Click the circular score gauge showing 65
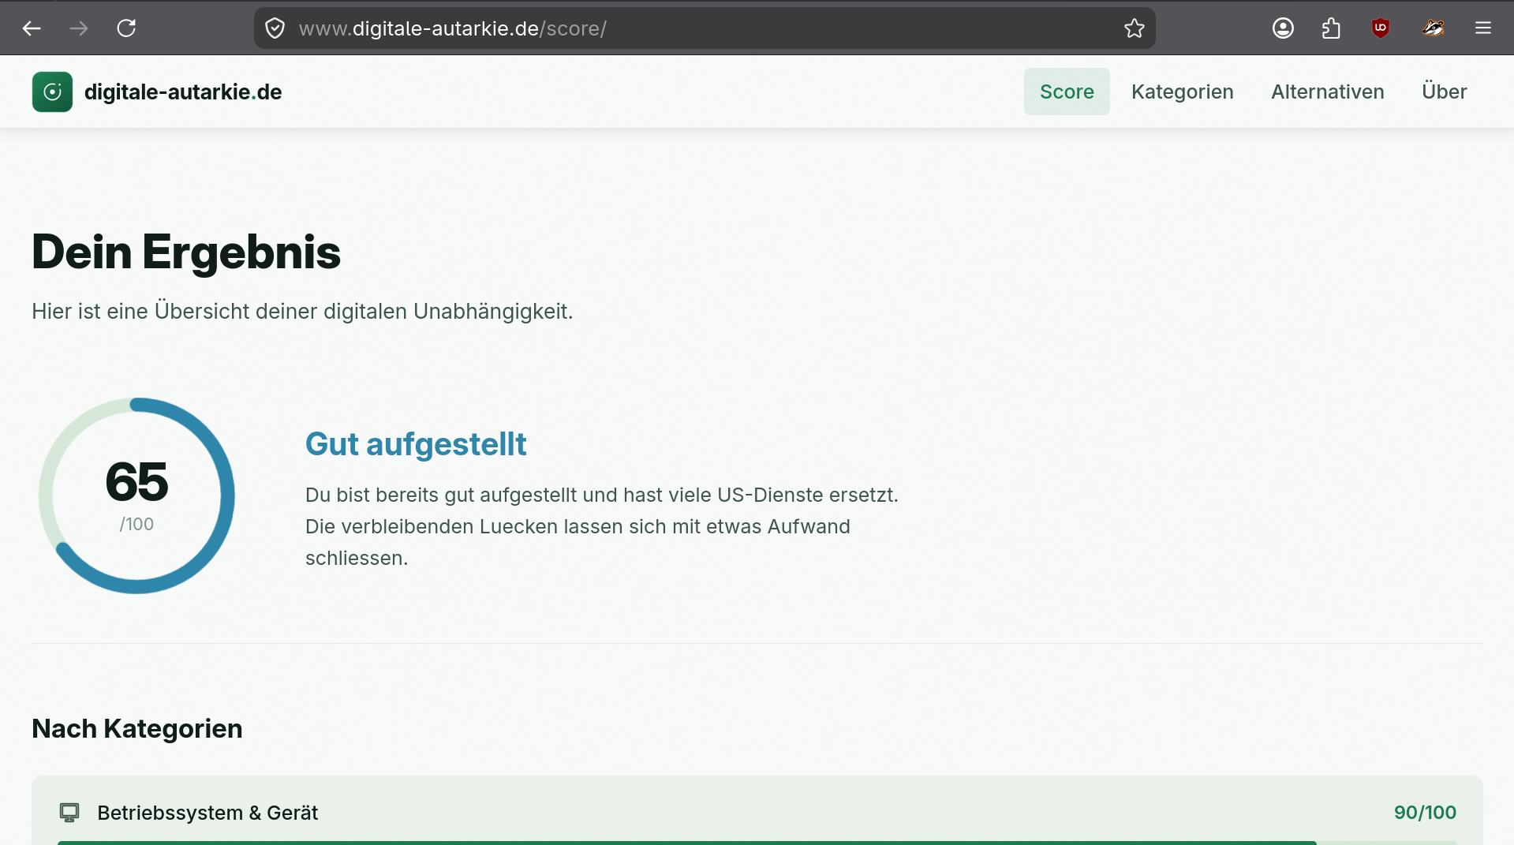Screen dimensions: 1514x845 click(x=136, y=495)
